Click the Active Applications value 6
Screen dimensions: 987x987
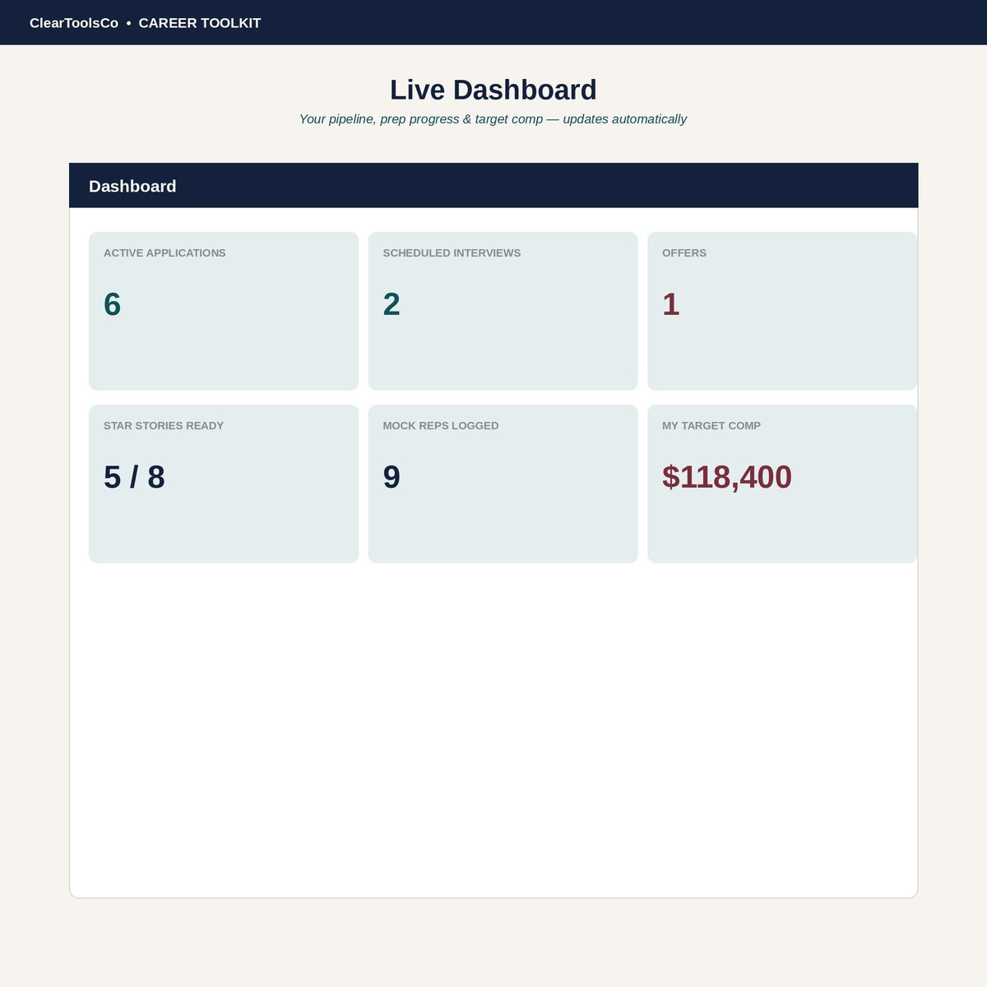coord(113,304)
